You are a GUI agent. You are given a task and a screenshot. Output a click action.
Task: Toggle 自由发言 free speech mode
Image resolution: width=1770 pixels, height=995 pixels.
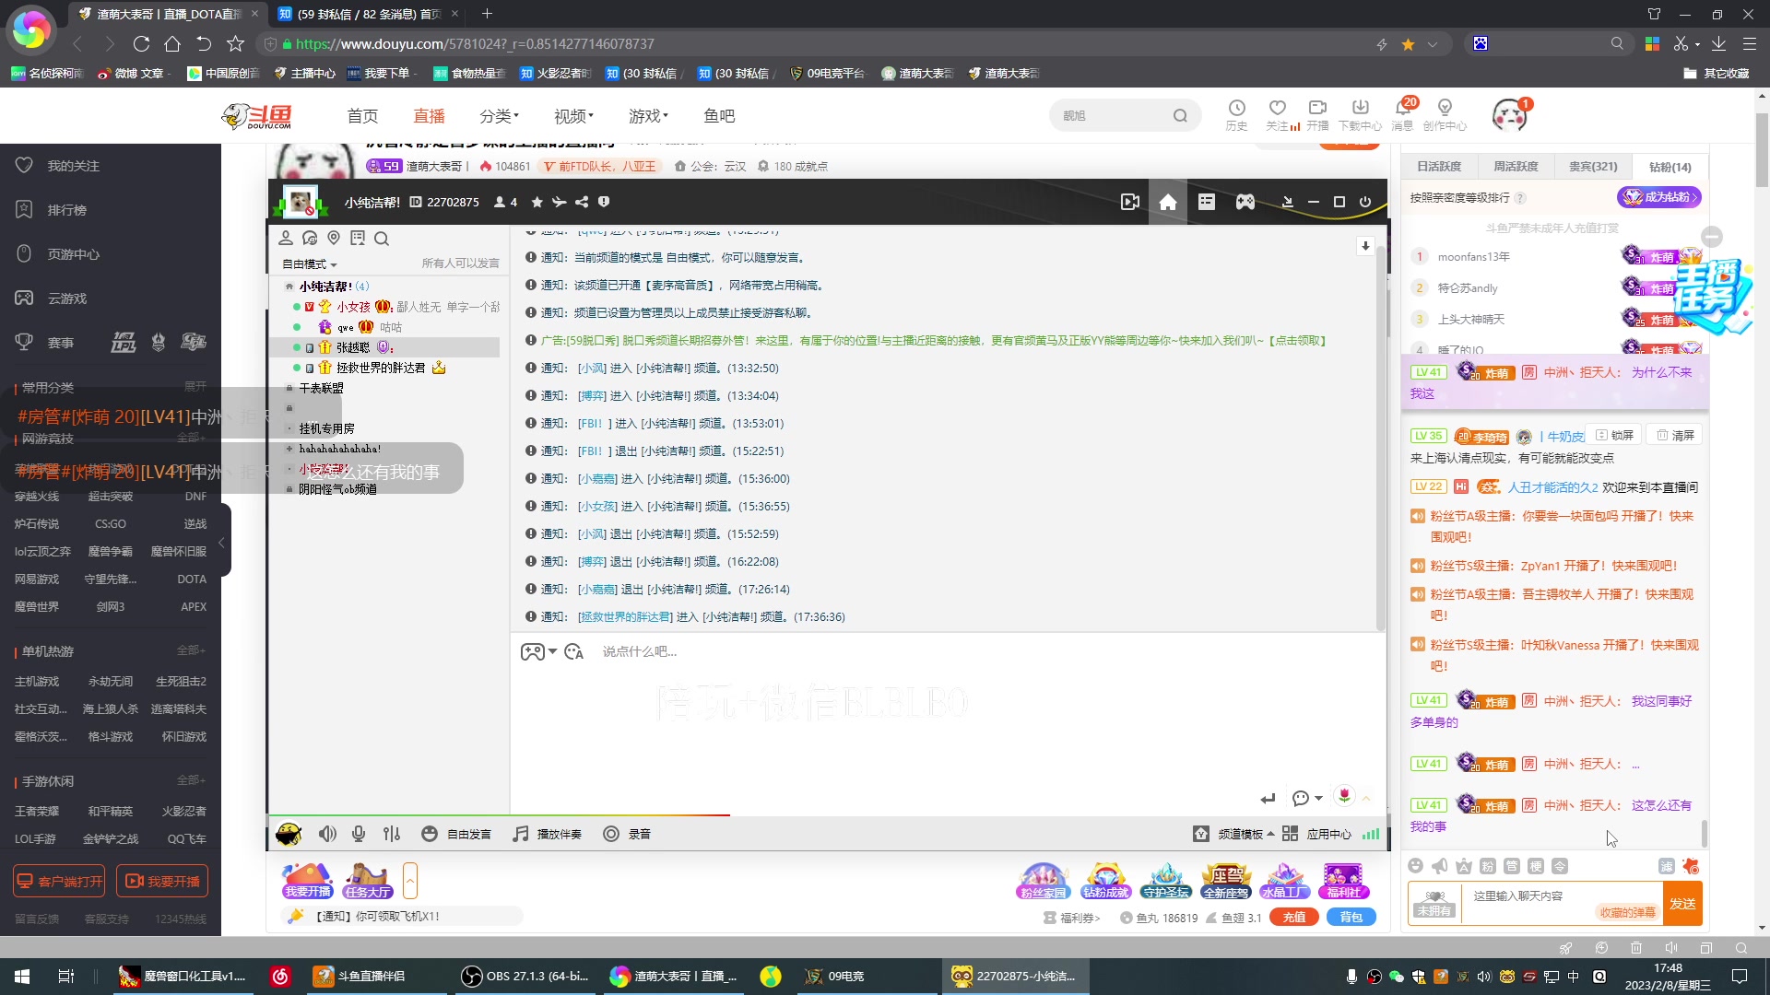coord(456,834)
